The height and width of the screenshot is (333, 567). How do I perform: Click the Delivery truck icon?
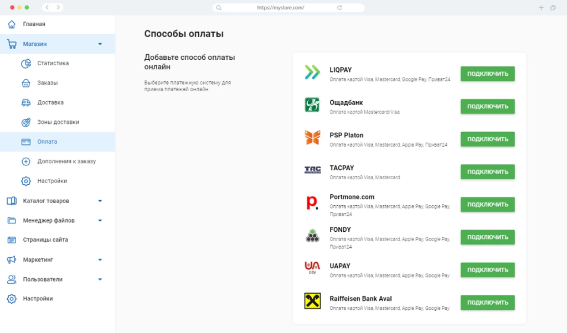coord(25,102)
